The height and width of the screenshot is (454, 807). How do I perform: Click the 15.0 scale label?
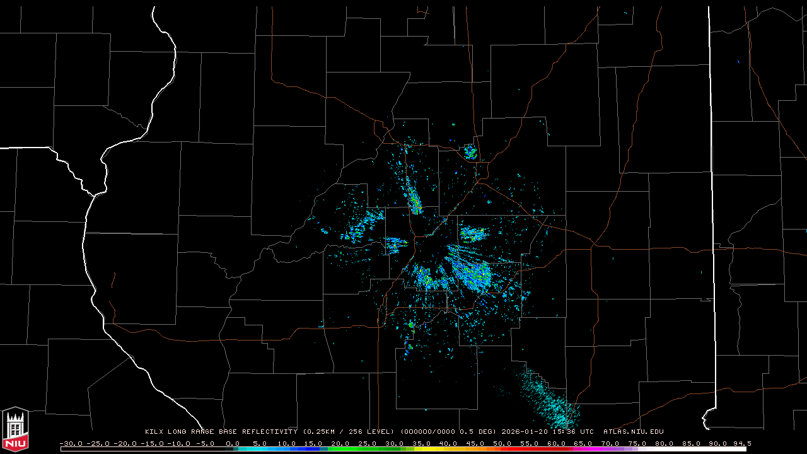(314, 443)
